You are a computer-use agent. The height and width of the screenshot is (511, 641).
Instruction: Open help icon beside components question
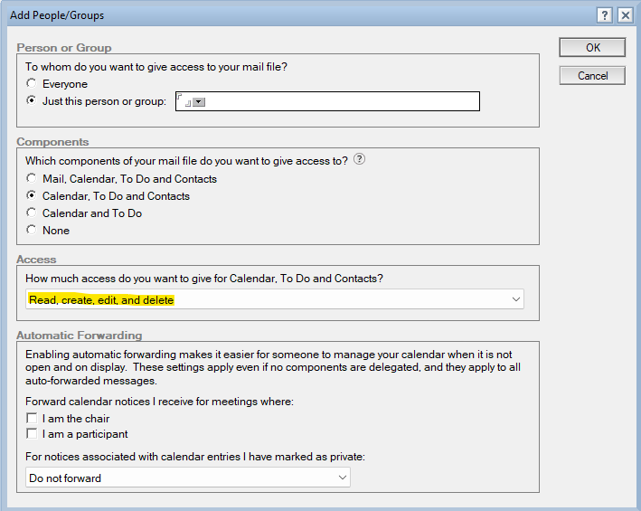pos(359,160)
